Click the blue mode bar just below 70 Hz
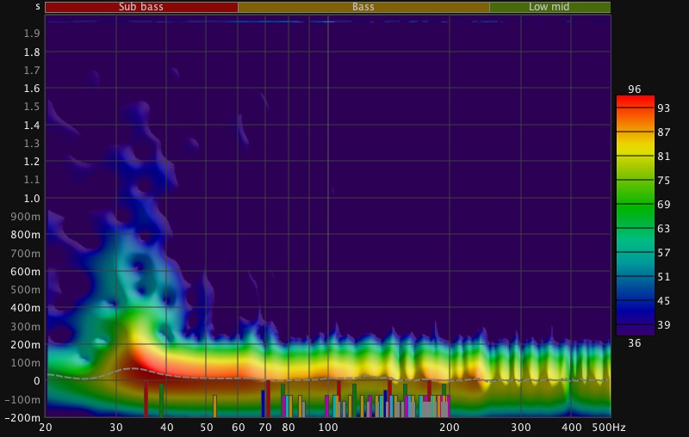Image resolution: width=689 pixels, height=437 pixels. click(x=263, y=403)
